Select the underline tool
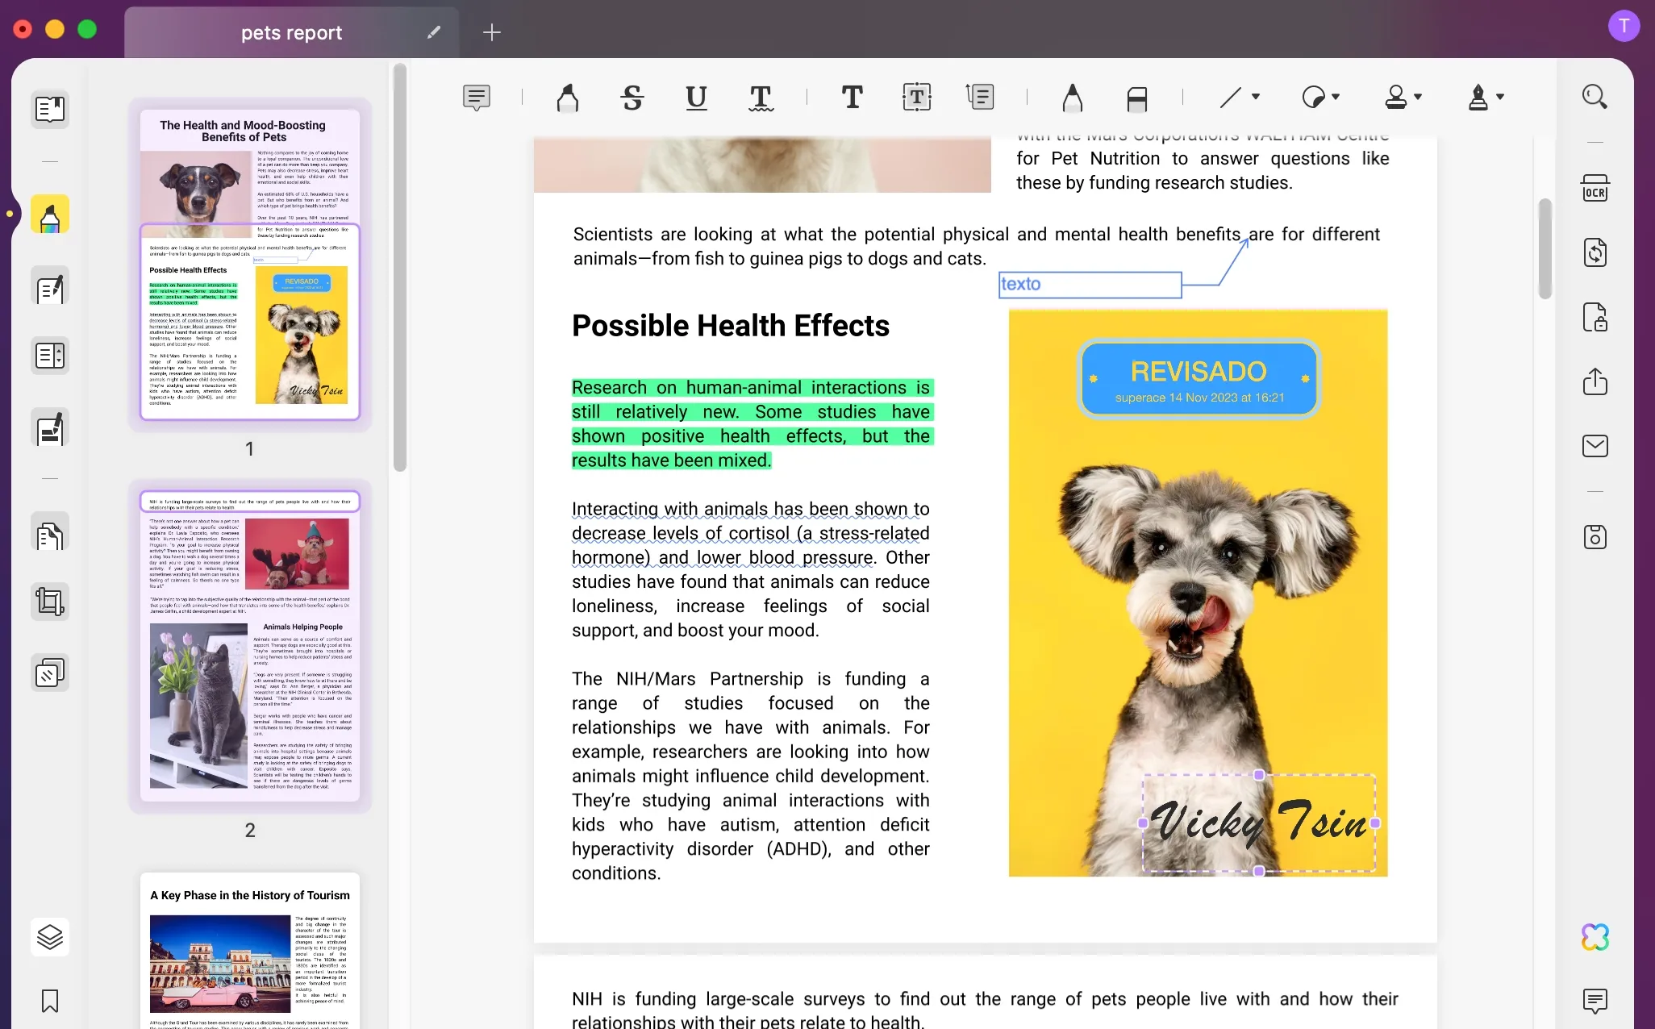Image resolution: width=1655 pixels, height=1029 pixels. (696, 98)
